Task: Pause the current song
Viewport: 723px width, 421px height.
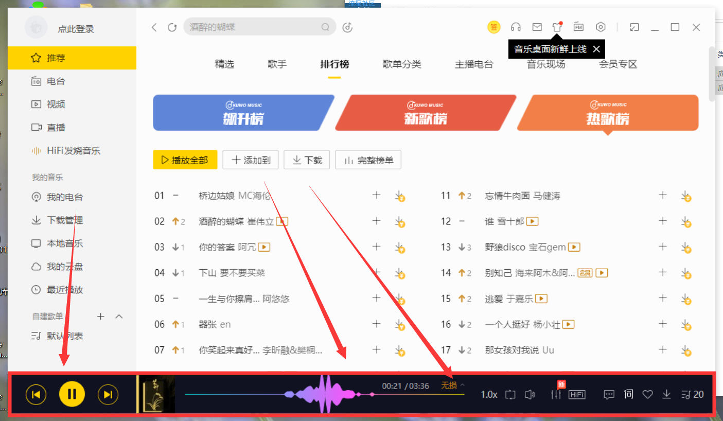Action: click(72, 395)
